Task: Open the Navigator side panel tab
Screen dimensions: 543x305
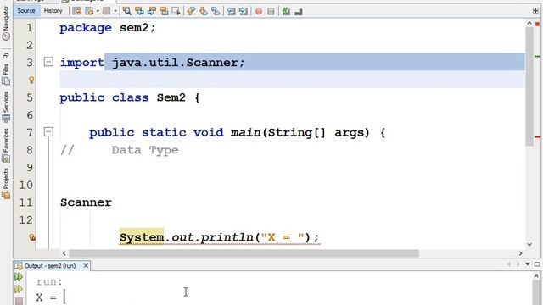Action: pyautogui.click(x=6, y=23)
